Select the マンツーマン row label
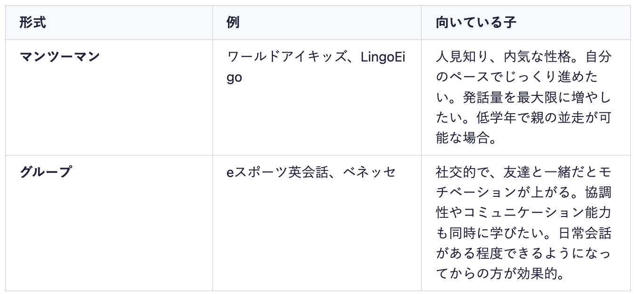This screenshot has width=635, height=294. coord(59,57)
